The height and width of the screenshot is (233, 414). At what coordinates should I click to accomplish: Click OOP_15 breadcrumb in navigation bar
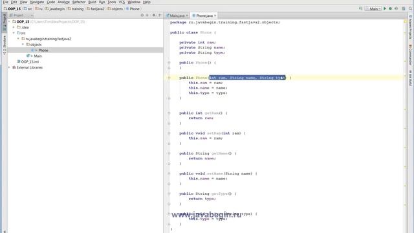click(x=12, y=8)
